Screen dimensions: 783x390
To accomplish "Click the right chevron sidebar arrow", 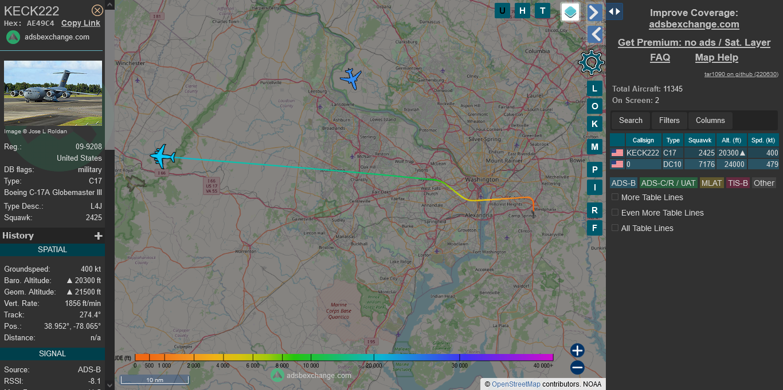I will 595,12.
